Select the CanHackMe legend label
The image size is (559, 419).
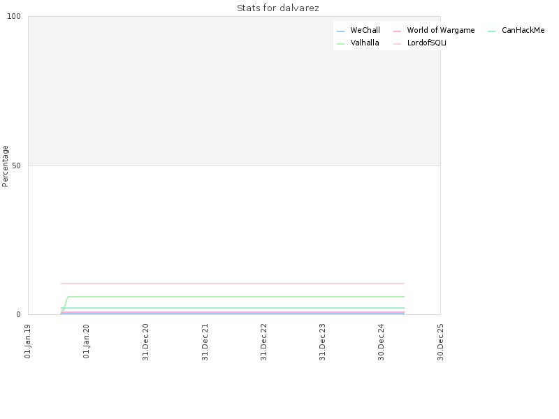pos(523,30)
